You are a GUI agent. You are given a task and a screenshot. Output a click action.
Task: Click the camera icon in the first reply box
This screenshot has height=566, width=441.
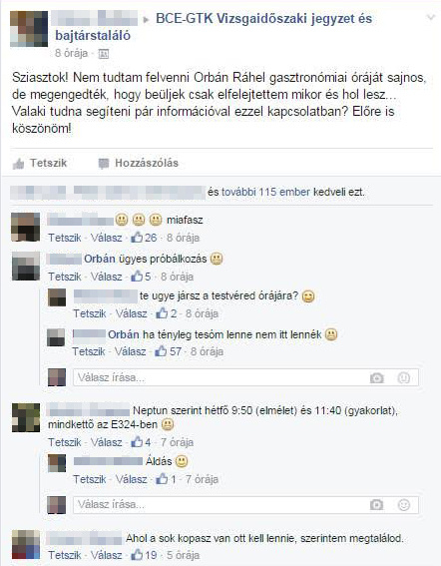tap(376, 378)
